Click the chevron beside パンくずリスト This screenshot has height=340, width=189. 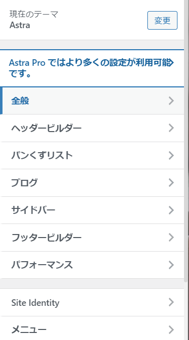171,156
